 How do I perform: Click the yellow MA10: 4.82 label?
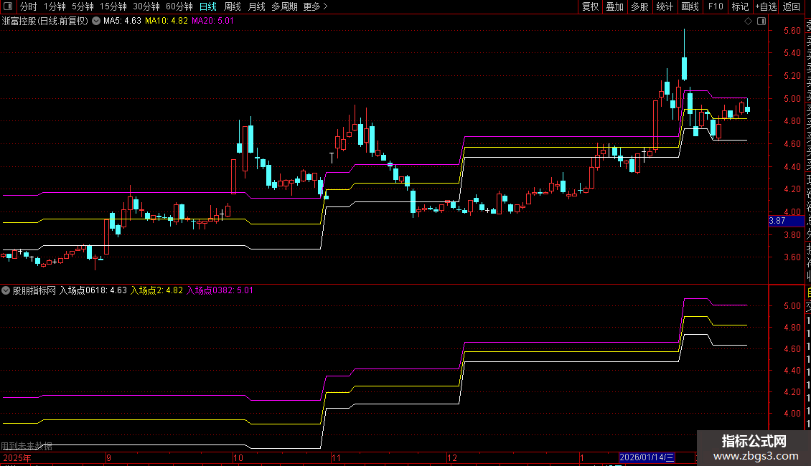click(167, 21)
